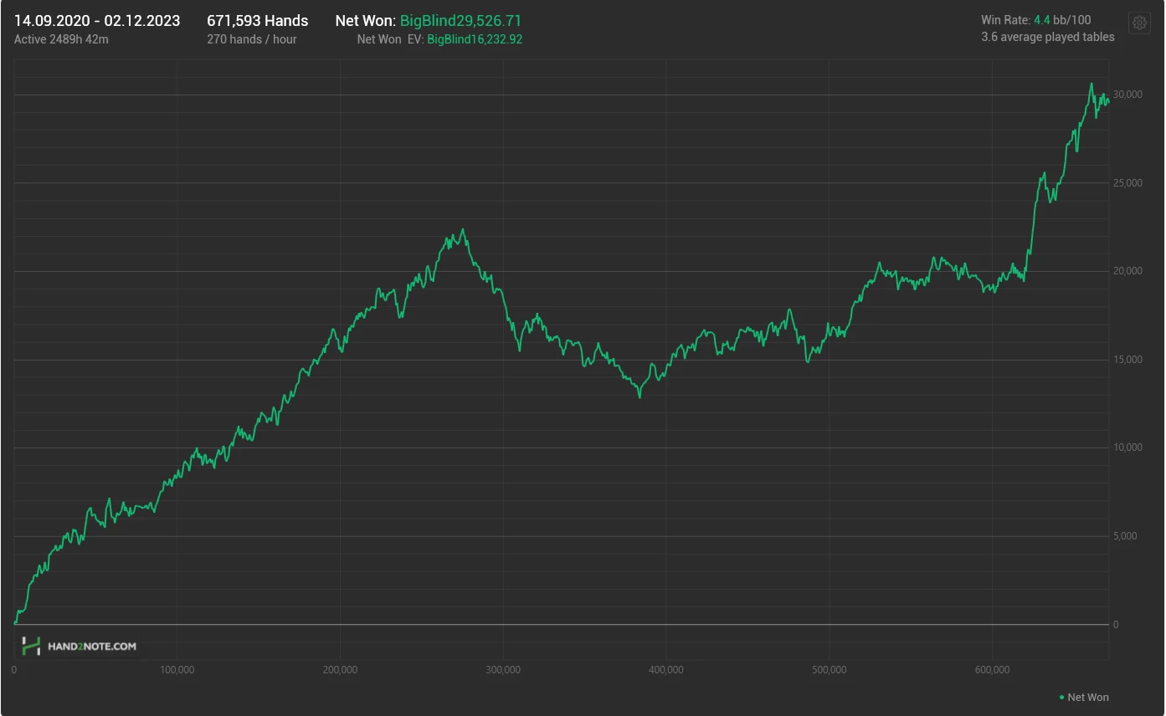This screenshot has height=716, width=1166.
Task: Click the 671,593 Hands total
Action: [x=258, y=21]
